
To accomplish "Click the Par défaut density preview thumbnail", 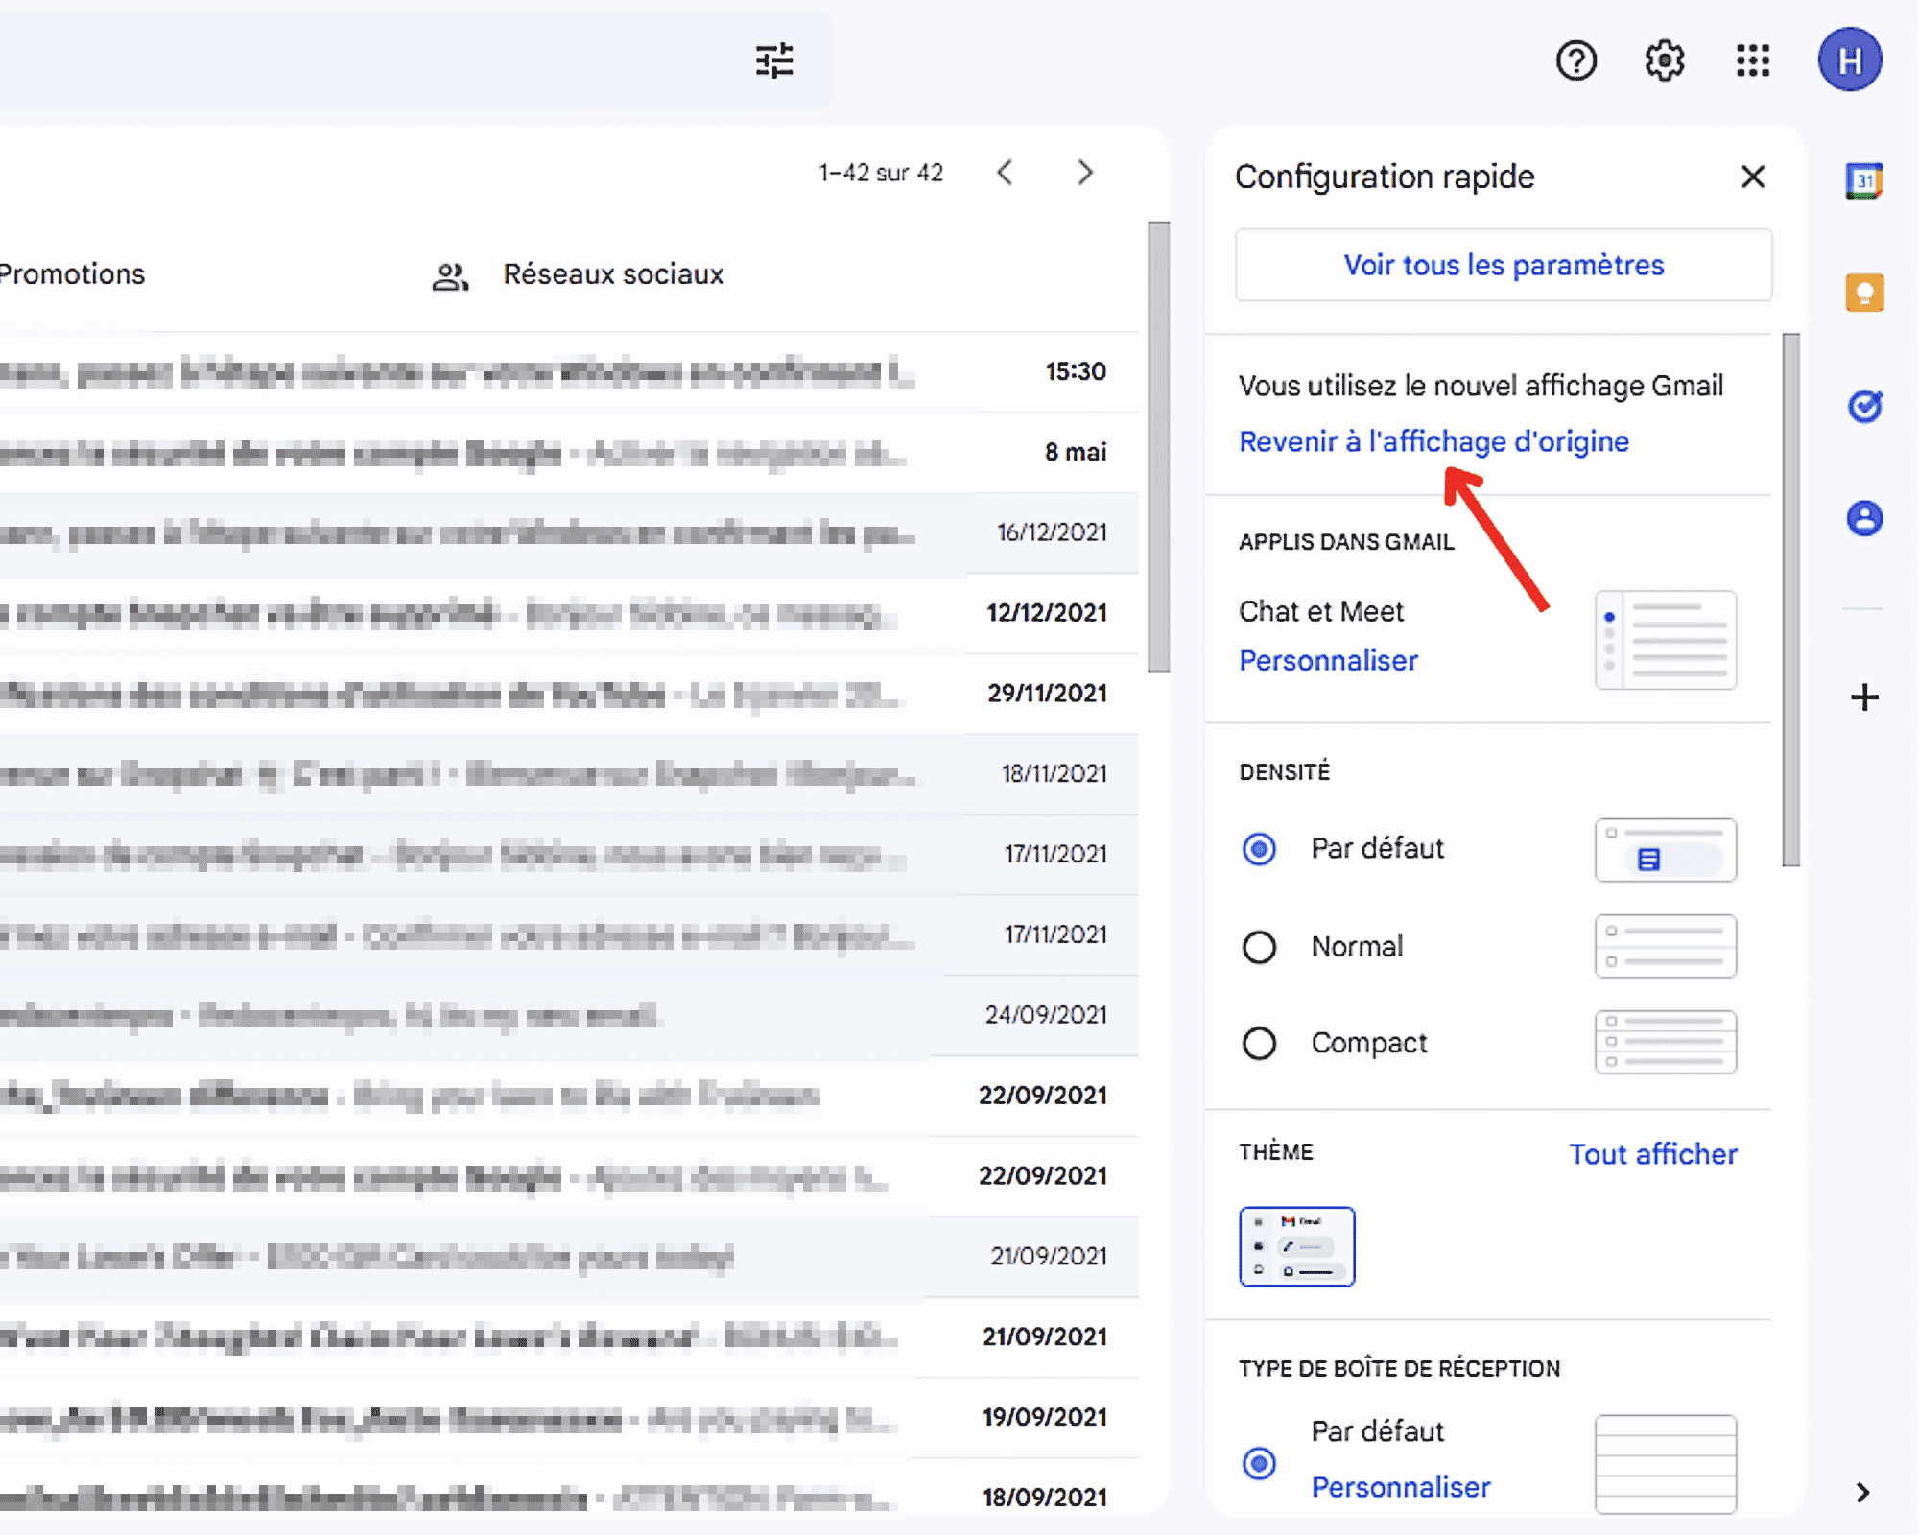I will pyautogui.click(x=1666, y=850).
